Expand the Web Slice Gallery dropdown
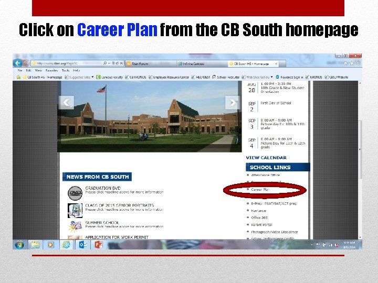378x283 pixels. coord(272,77)
